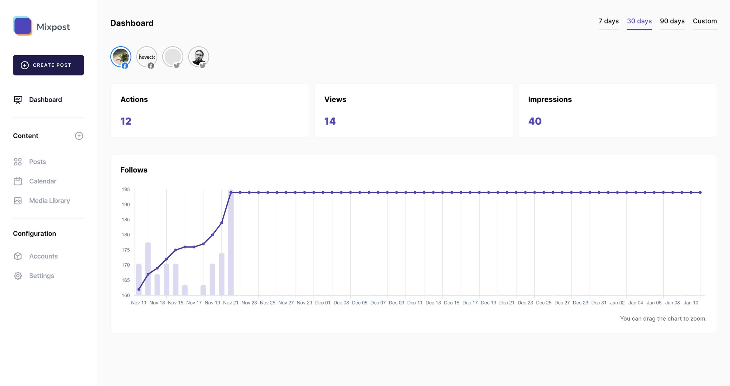Open the Custom date range selector
Viewport: 730px width, 386px height.
tap(705, 21)
